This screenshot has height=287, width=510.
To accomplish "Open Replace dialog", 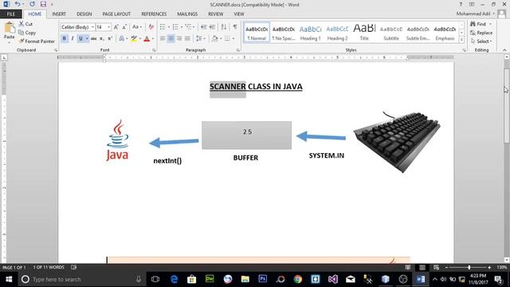I will [481, 33].
